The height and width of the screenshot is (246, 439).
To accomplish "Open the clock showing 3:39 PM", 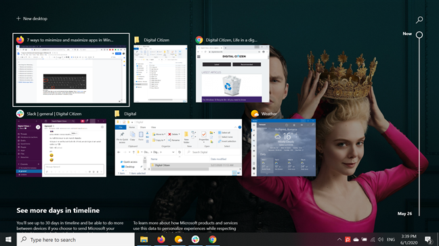I will [409, 239].
